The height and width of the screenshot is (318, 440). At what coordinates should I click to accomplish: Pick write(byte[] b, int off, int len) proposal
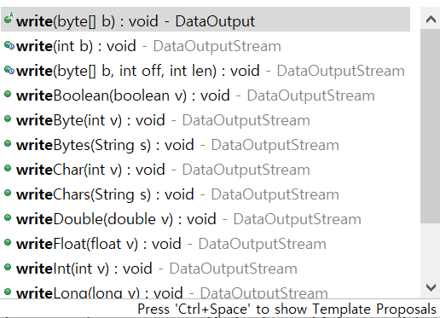(x=206, y=71)
